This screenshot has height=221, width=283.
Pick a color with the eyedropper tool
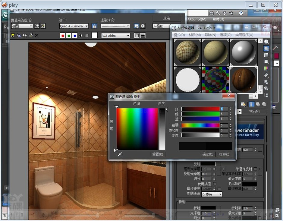coord(120,154)
